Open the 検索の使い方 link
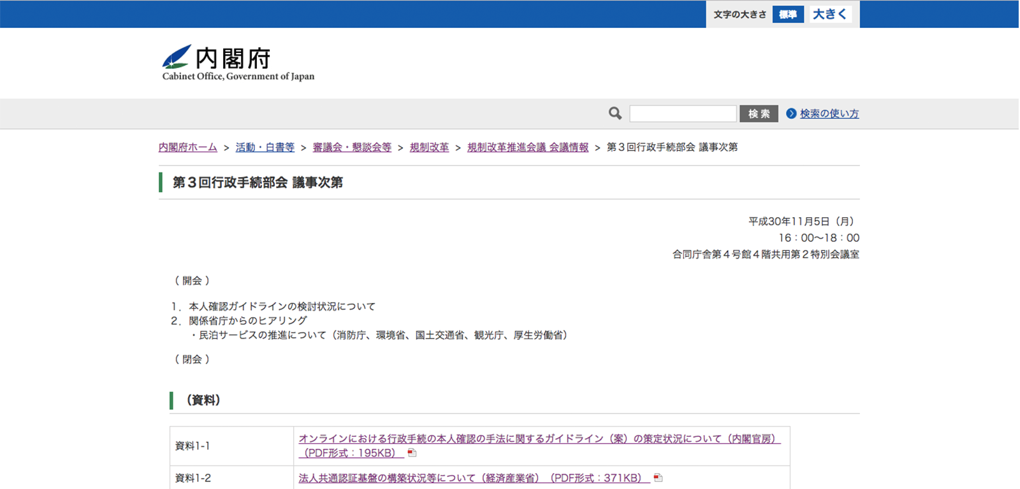 (x=829, y=113)
